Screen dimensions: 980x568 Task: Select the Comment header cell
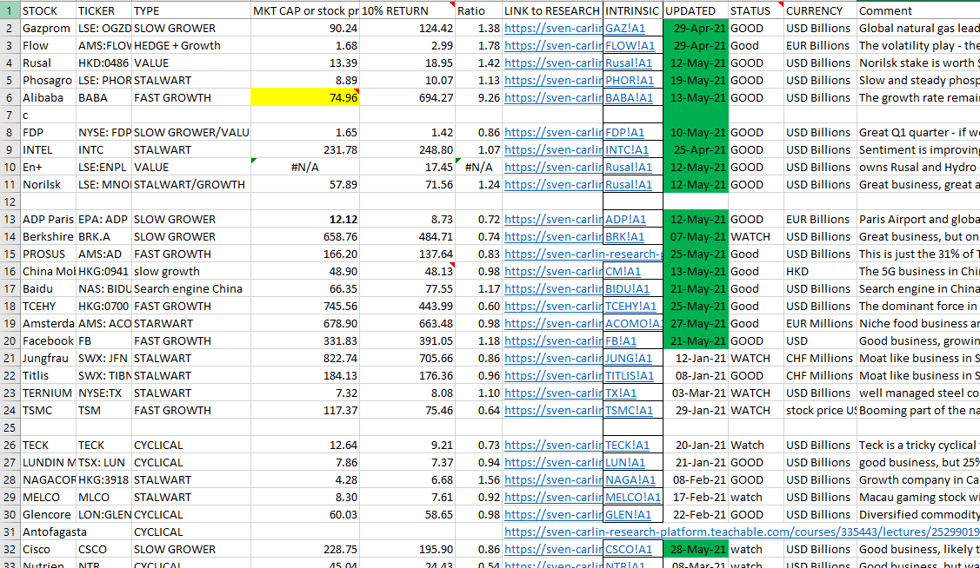point(918,10)
